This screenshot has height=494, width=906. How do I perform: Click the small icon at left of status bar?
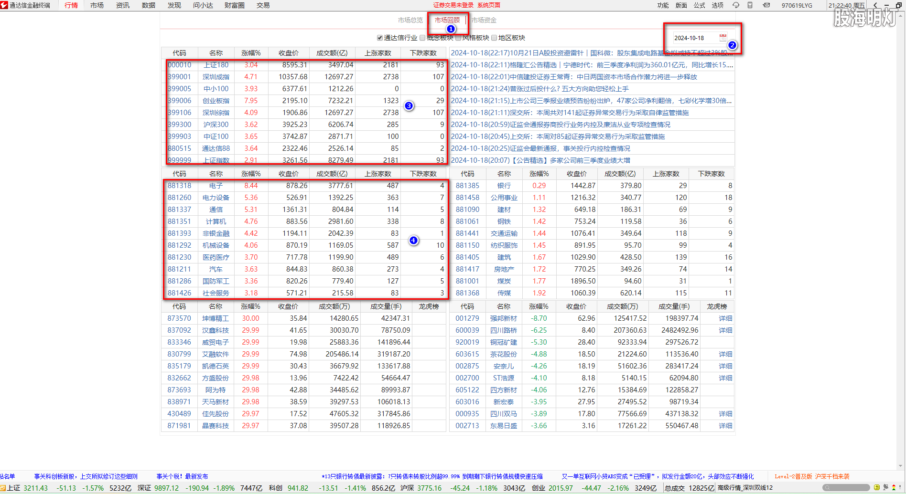[2, 488]
